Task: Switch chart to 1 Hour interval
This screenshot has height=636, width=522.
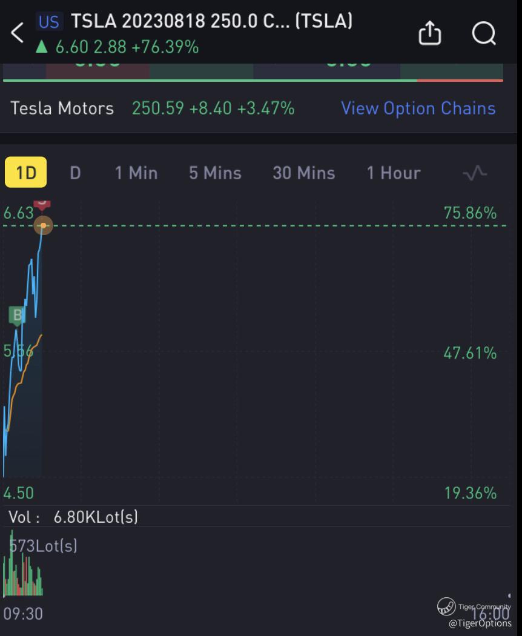Action: [393, 173]
